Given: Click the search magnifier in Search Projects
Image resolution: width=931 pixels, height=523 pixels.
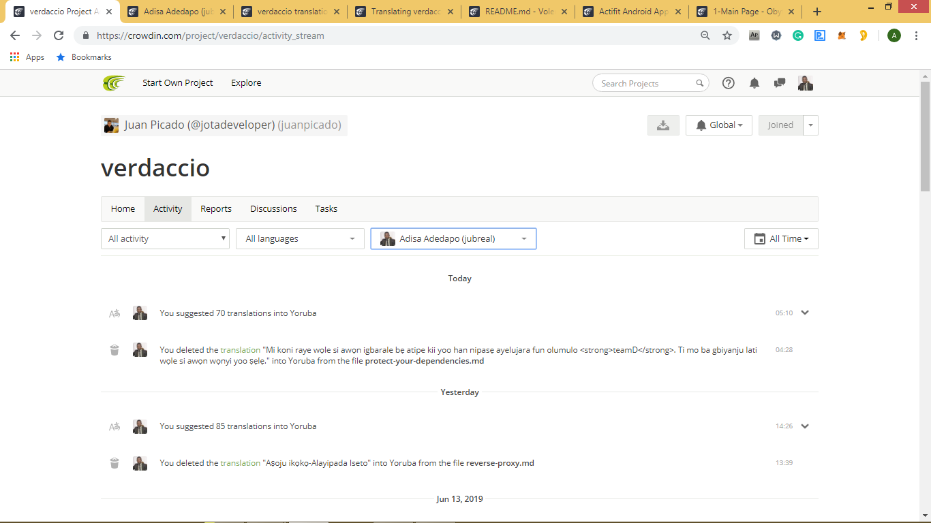Looking at the screenshot, I should coord(699,84).
